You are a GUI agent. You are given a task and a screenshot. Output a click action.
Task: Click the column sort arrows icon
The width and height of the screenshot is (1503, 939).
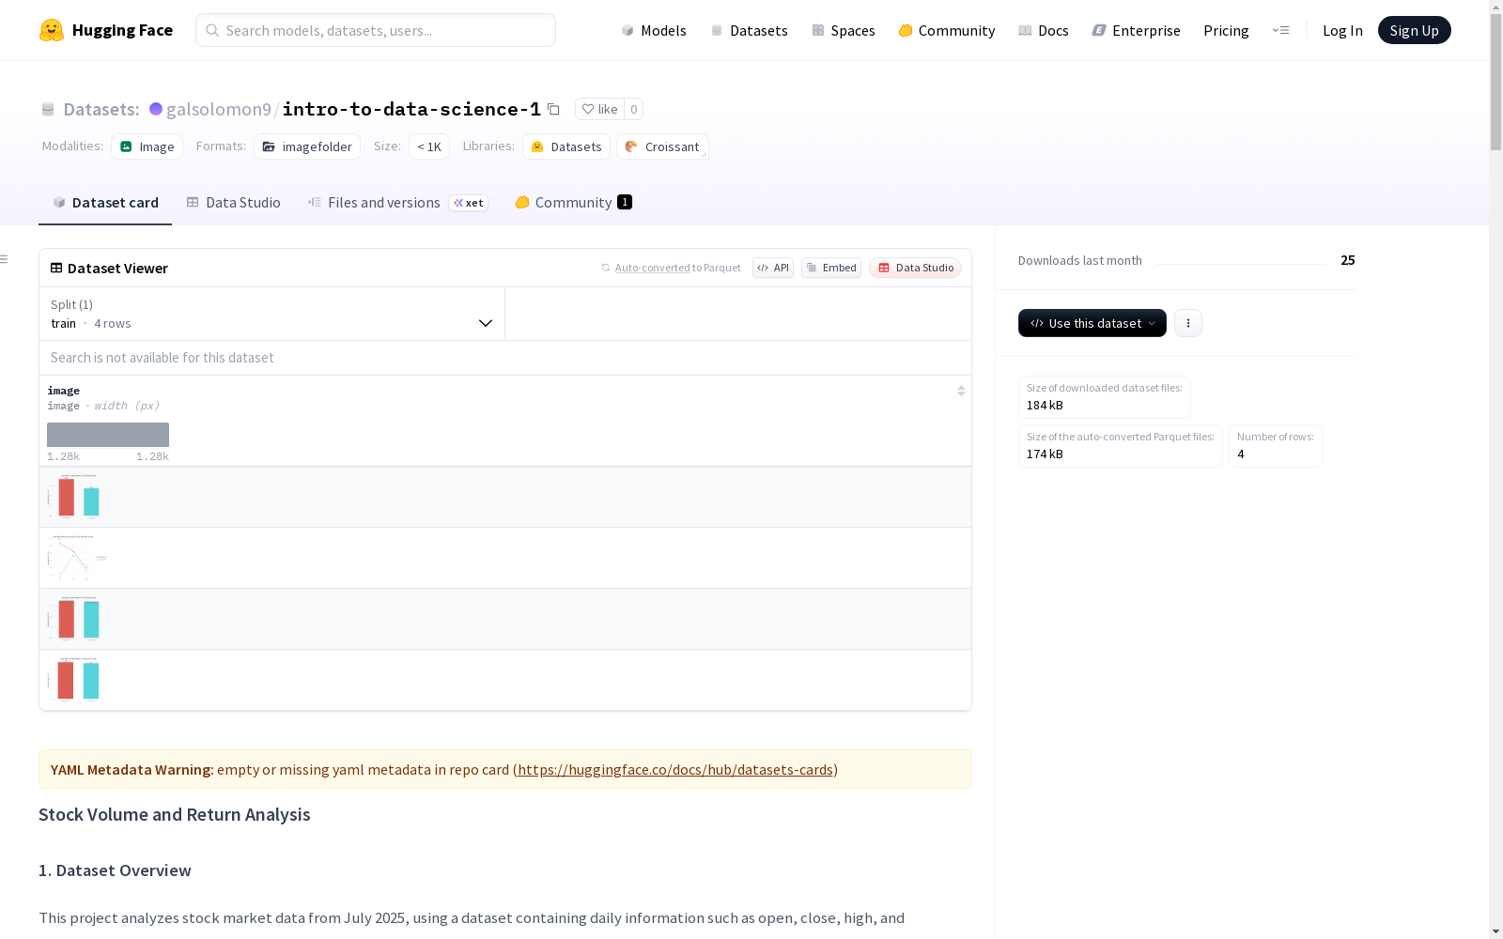(961, 391)
